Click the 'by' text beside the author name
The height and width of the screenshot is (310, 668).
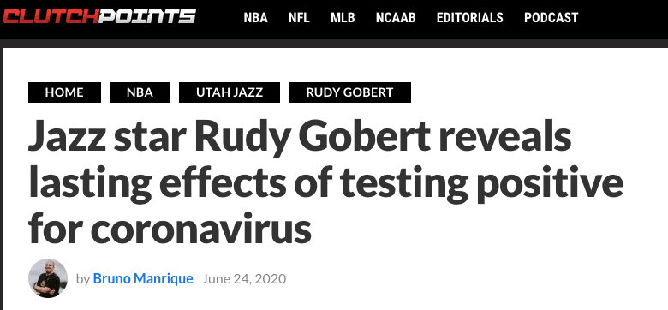(x=83, y=279)
